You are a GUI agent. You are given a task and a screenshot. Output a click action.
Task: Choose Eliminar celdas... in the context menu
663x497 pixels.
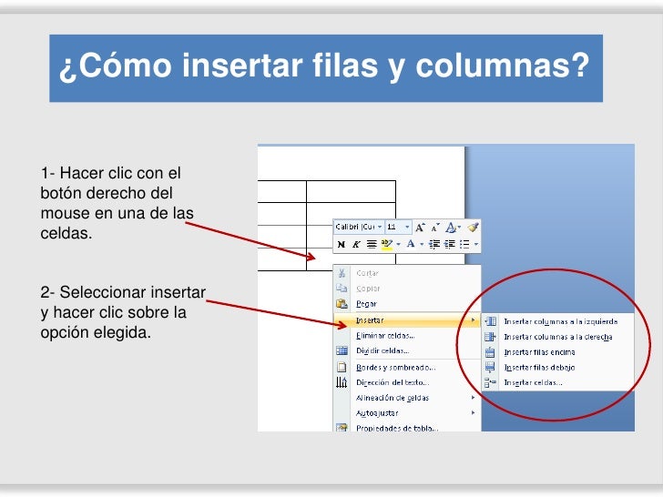click(x=407, y=336)
